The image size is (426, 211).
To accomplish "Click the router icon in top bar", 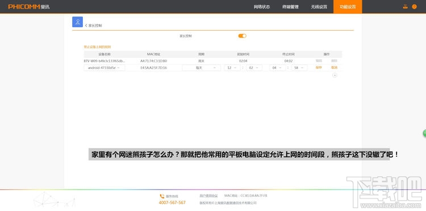I will pos(406,7).
